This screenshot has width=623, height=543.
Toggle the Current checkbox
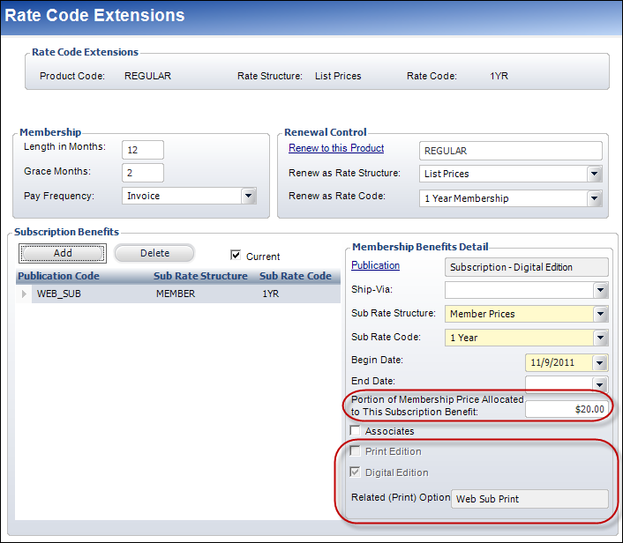236,256
